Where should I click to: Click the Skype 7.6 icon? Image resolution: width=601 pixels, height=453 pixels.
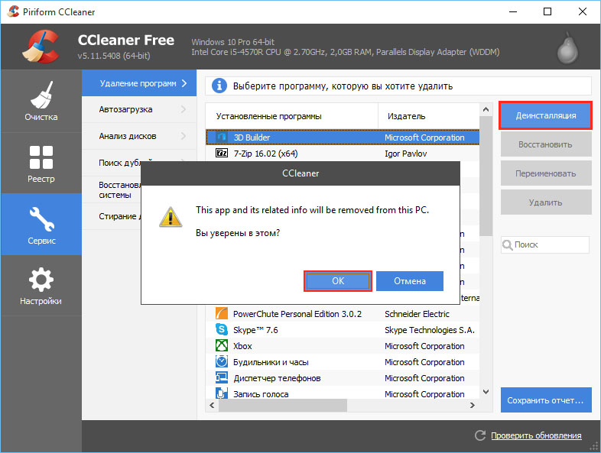point(222,330)
